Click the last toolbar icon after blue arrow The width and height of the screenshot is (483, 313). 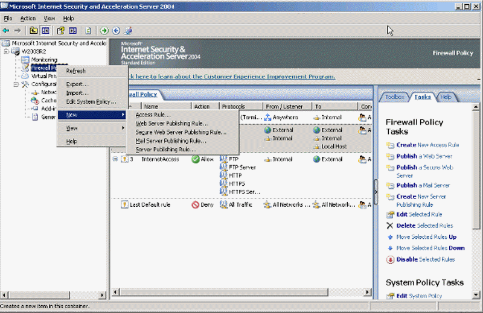point(129,31)
